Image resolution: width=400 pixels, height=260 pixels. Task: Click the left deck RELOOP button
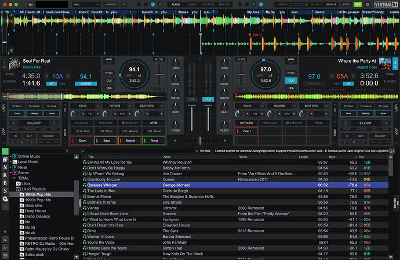click(49, 136)
